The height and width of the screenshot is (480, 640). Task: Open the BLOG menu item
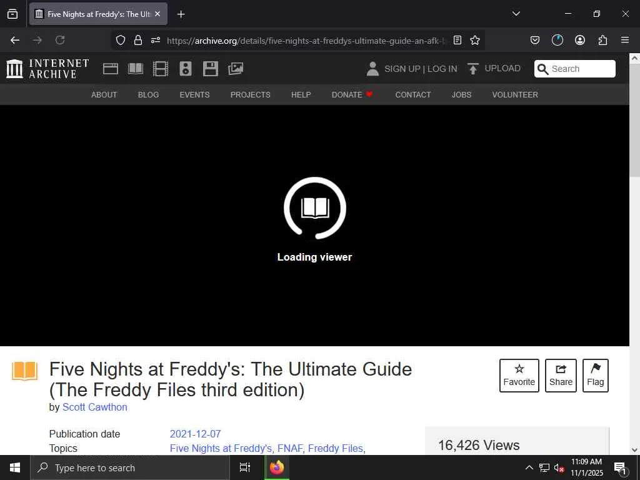click(x=148, y=95)
